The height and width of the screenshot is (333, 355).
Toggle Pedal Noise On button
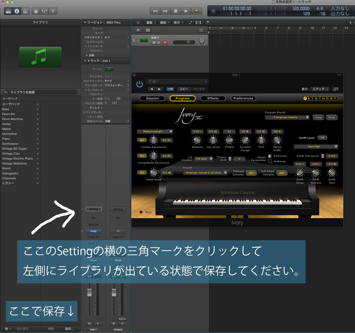pyautogui.click(x=142, y=173)
